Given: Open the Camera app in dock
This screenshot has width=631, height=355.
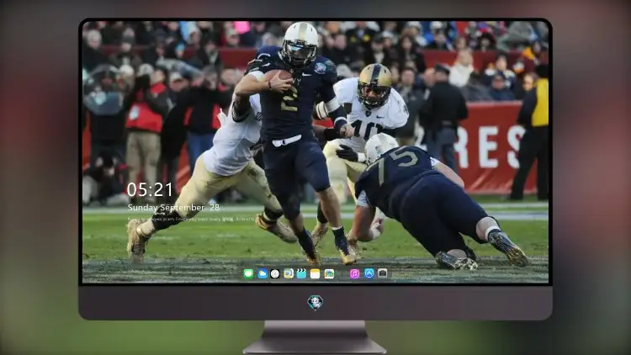Looking at the screenshot, I should (x=383, y=273).
